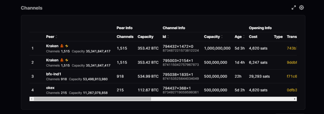Open transaction link f71c in row 3
324x114 pixels.
click(x=292, y=76)
